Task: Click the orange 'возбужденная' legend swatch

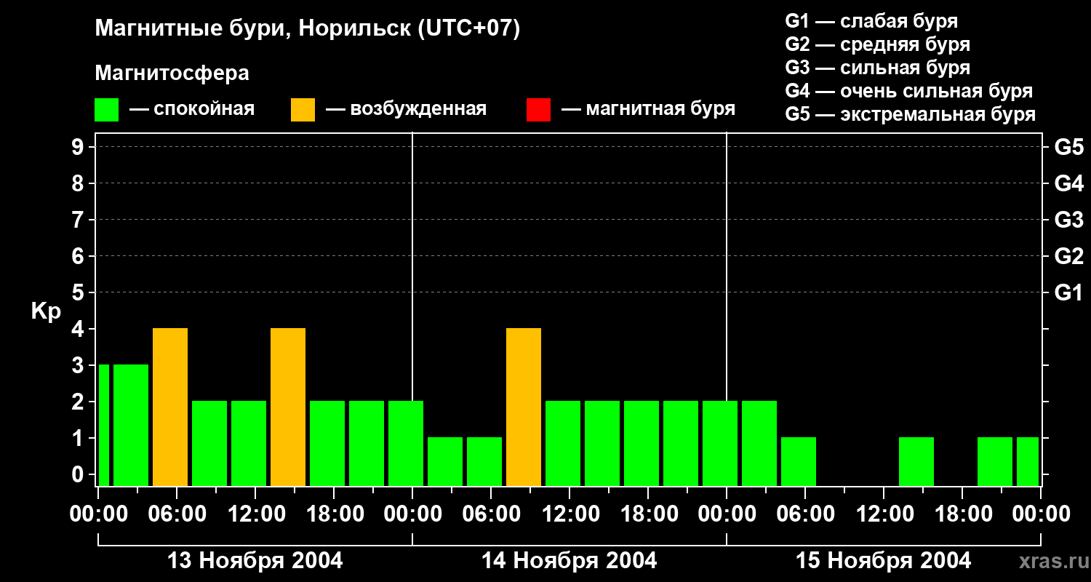Action: tap(303, 110)
